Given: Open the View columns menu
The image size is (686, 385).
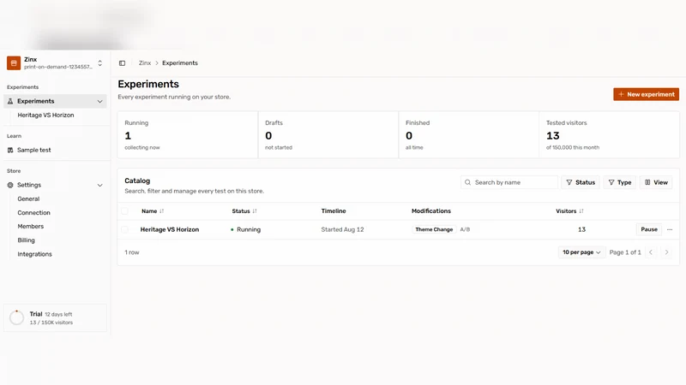Looking at the screenshot, I should pos(656,182).
